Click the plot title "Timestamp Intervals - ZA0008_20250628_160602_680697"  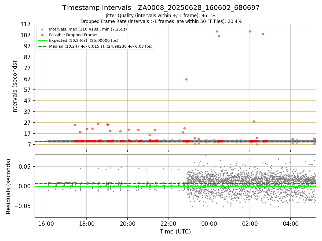pos(161,8)
